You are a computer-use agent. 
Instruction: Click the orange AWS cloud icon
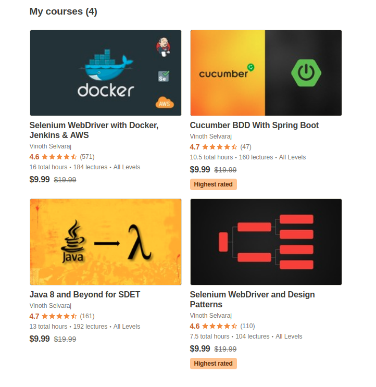(x=164, y=103)
